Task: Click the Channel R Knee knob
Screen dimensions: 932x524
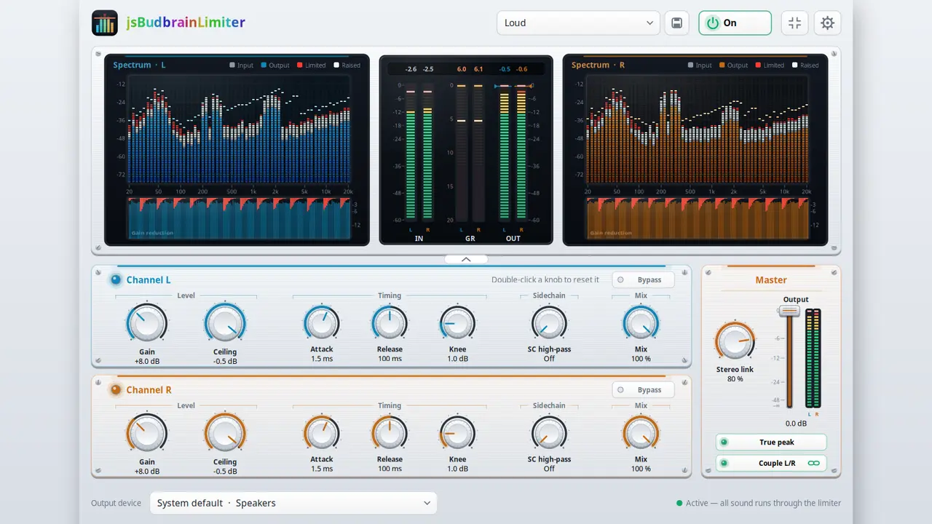Action: [x=457, y=433]
